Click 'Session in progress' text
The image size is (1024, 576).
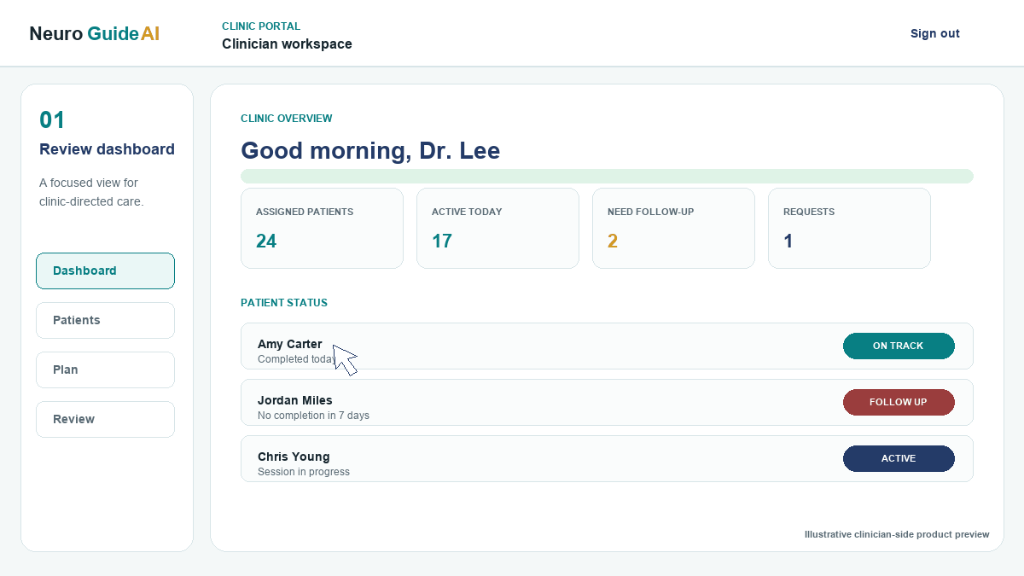(x=304, y=472)
